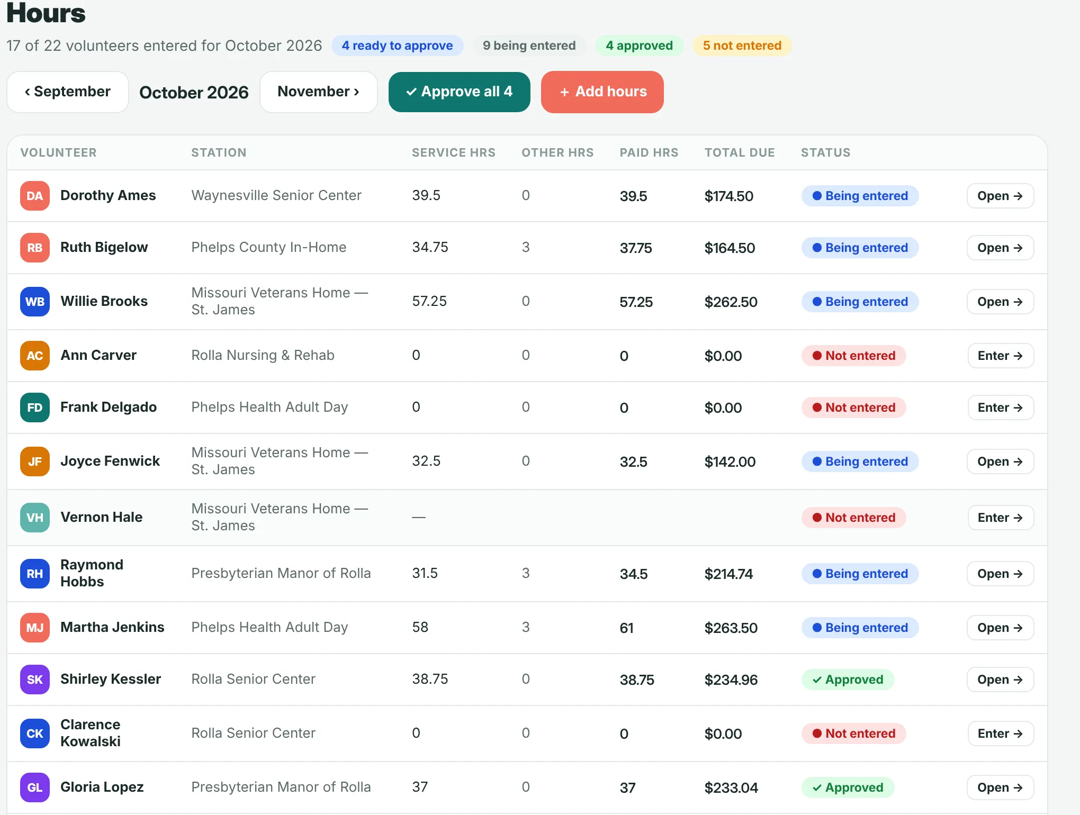Open Martha Jenkins' hours
Screen dimensions: 1080x815
1000,628
